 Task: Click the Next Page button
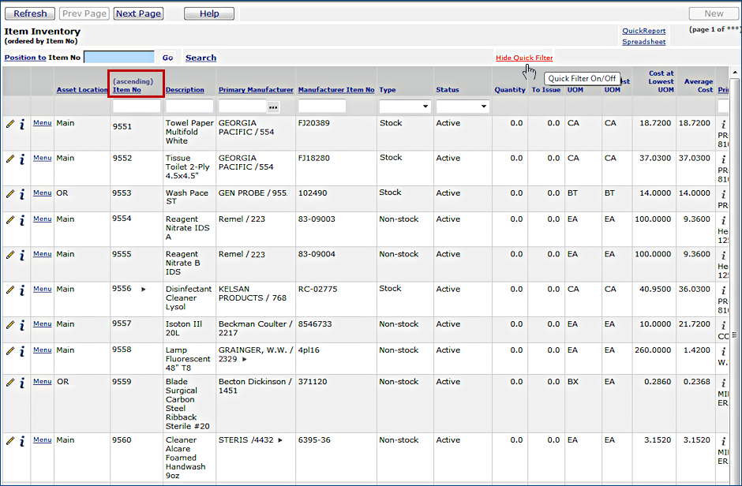point(137,13)
